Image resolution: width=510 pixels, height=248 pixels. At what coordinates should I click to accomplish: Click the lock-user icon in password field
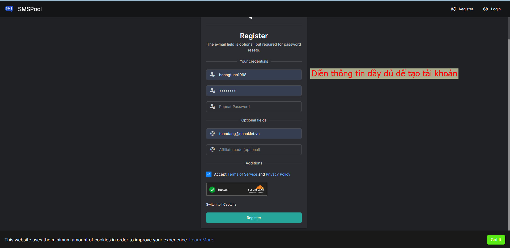(212, 90)
